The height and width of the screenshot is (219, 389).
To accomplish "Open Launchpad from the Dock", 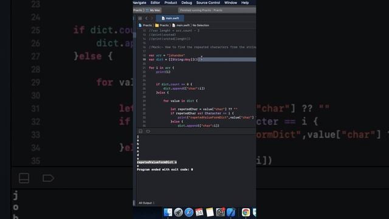I will click(178, 212).
